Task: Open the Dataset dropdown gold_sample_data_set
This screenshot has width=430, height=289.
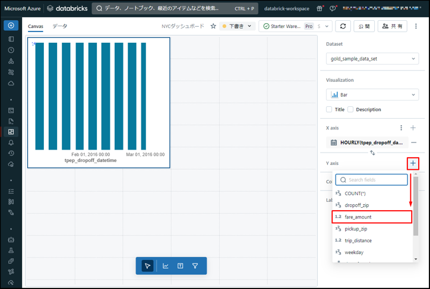Action: tap(373, 59)
